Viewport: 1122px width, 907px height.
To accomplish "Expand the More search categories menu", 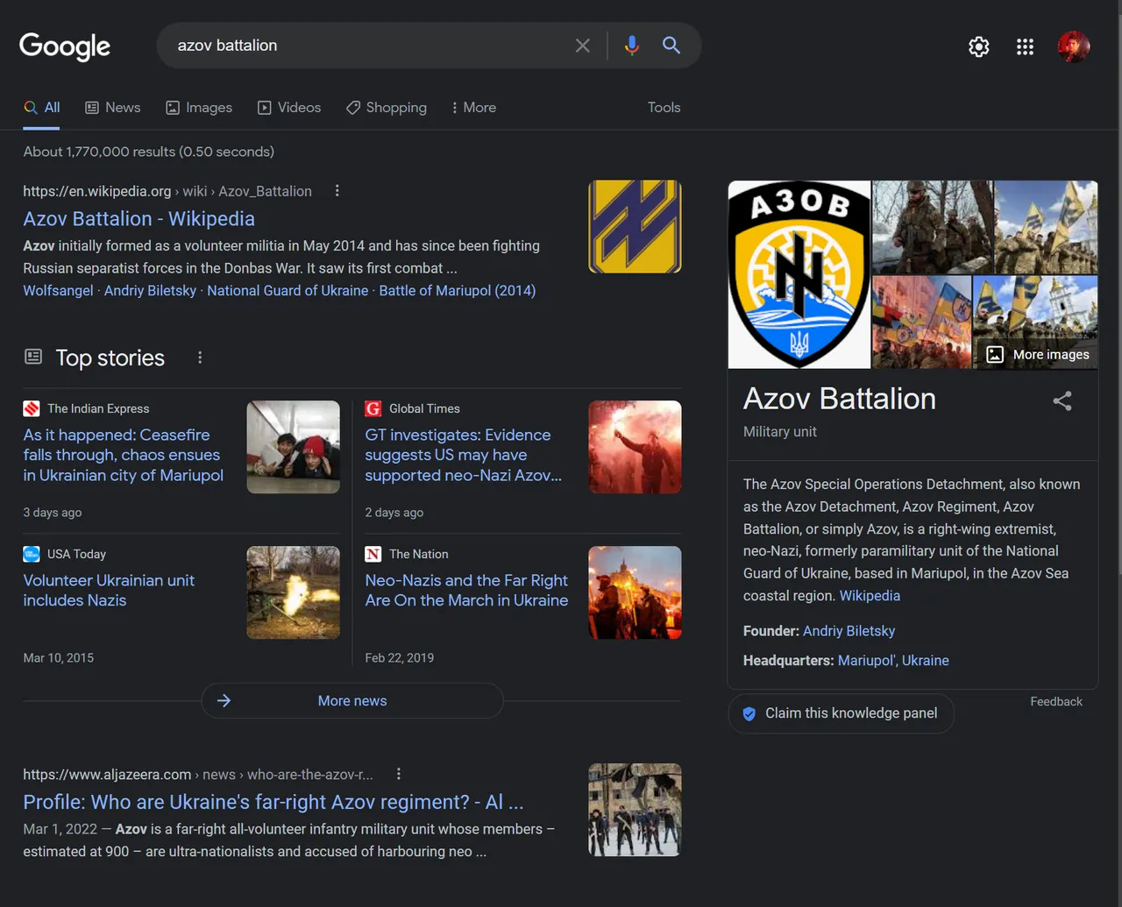I will (473, 108).
